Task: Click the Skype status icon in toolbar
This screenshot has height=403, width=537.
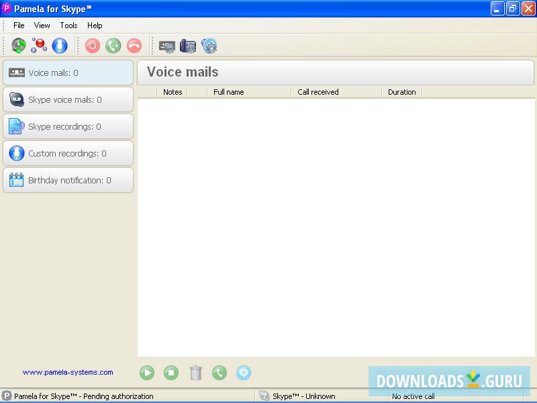Action: (19, 46)
